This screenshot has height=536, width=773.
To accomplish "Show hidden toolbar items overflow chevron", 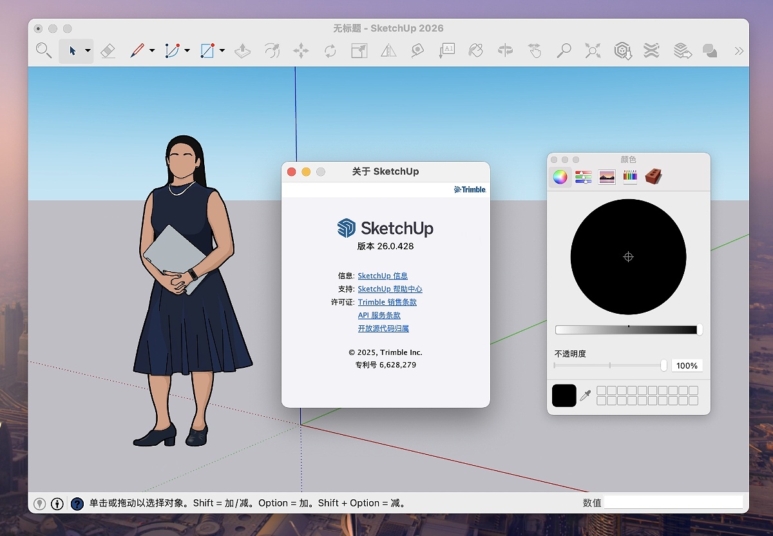I will pos(738,51).
